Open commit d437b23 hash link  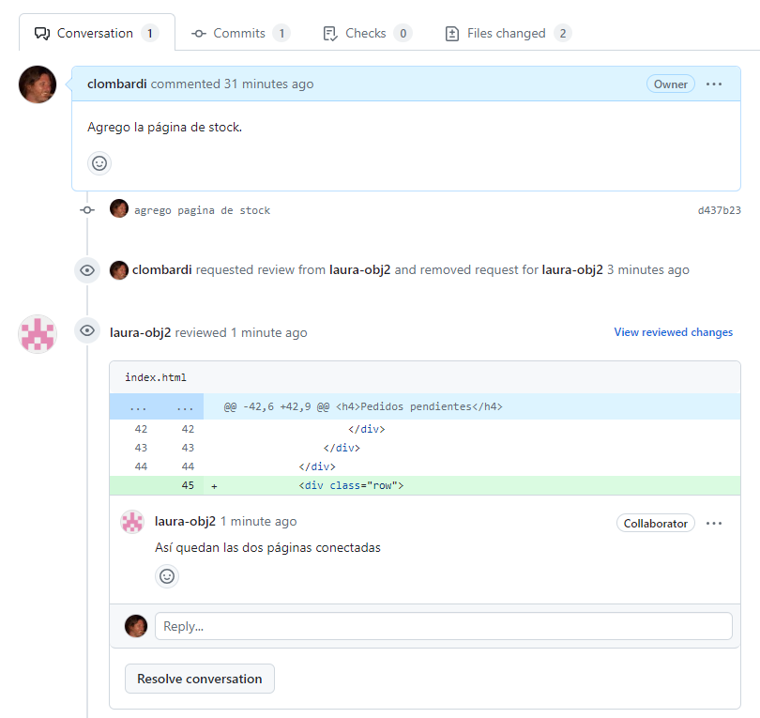719,210
